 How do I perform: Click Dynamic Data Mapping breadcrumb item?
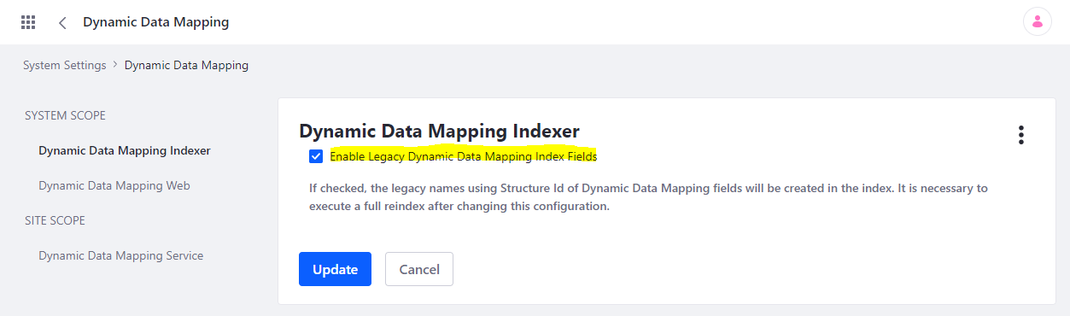[x=186, y=65]
